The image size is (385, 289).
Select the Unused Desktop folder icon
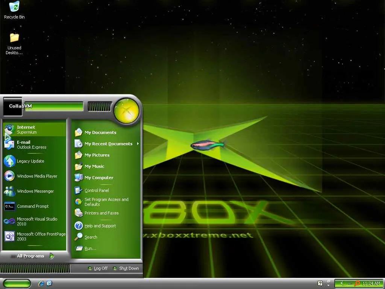(14, 44)
